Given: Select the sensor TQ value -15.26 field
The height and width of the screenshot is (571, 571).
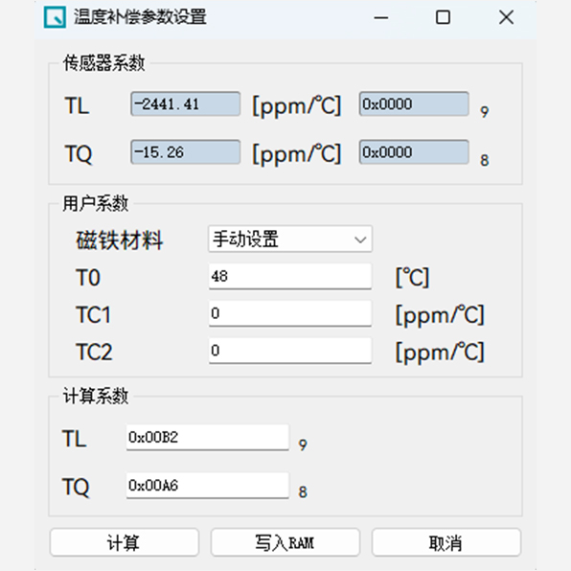Looking at the screenshot, I should 186,152.
